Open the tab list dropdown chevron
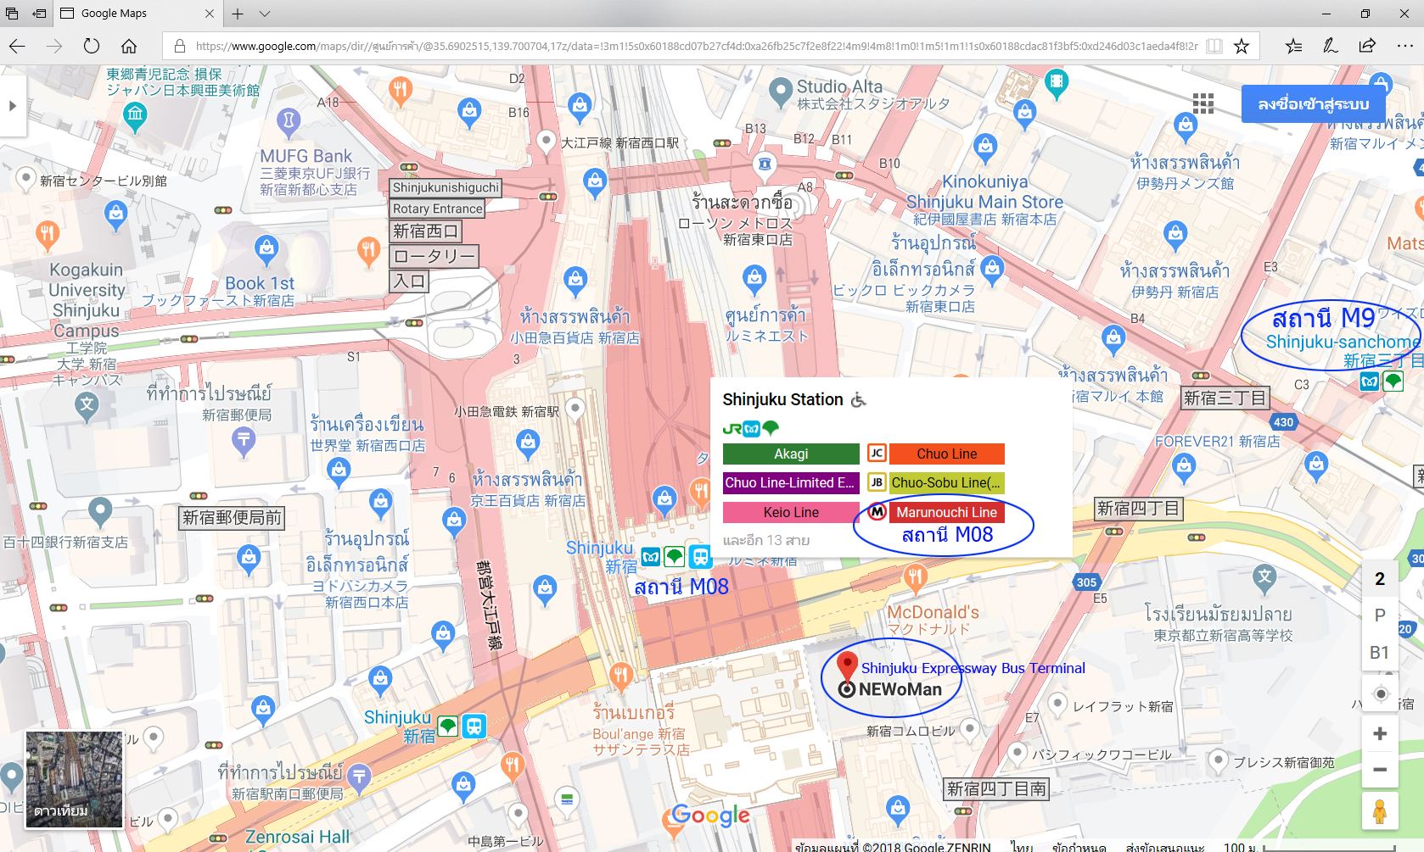Screen dimensions: 1424x852 click(x=265, y=14)
